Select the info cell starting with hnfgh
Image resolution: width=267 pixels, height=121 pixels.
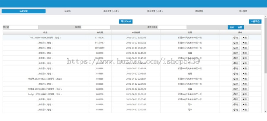pos(45,94)
